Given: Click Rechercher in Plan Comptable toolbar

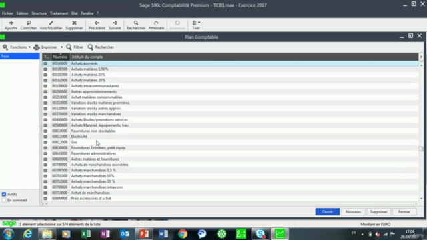Looking at the screenshot, I should (101, 47).
